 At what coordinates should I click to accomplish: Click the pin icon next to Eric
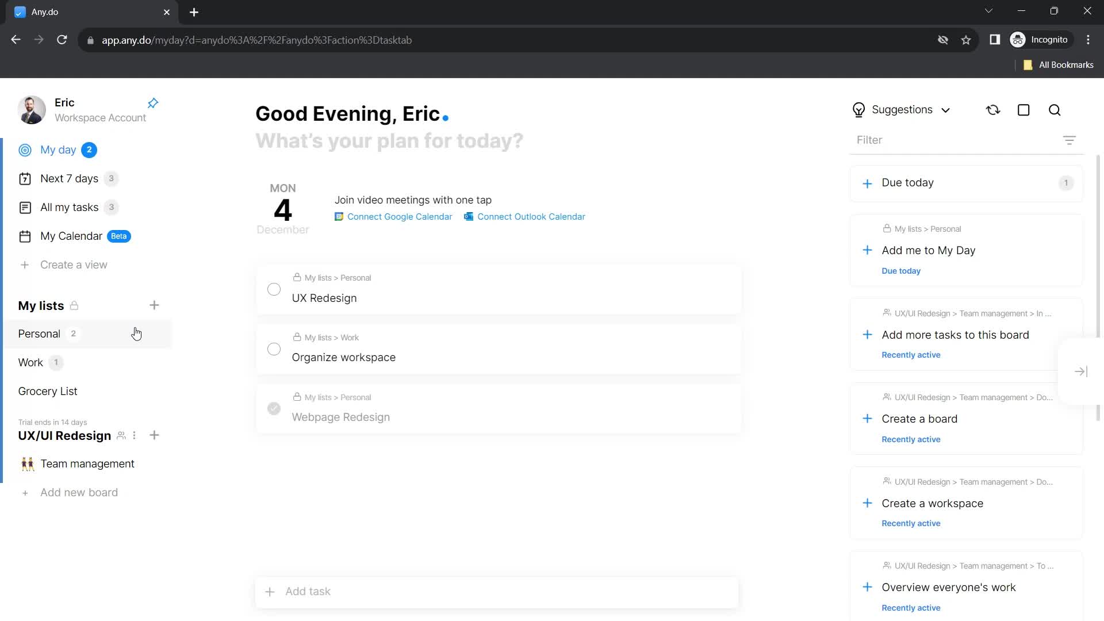click(x=153, y=102)
